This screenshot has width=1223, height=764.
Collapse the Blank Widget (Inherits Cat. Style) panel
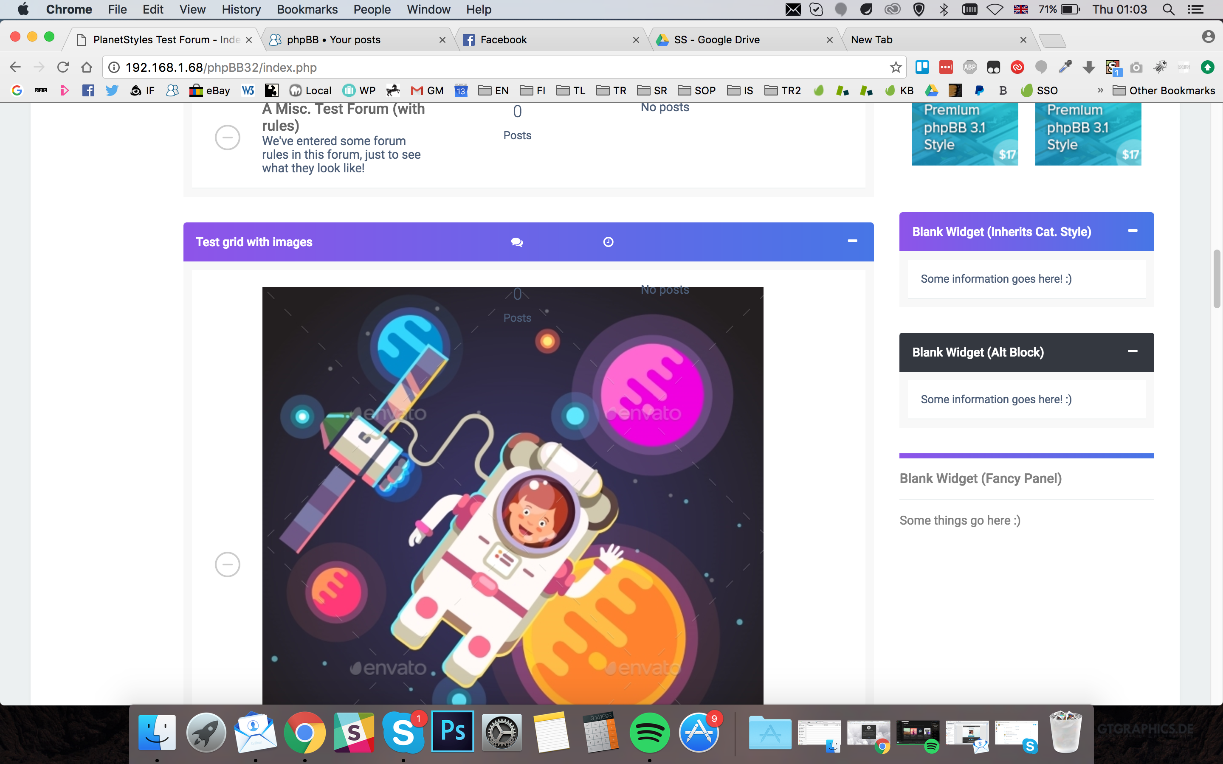tap(1133, 231)
